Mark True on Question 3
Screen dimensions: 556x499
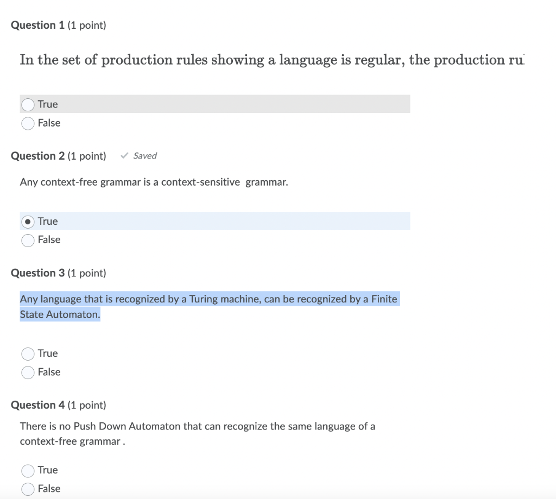28,353
